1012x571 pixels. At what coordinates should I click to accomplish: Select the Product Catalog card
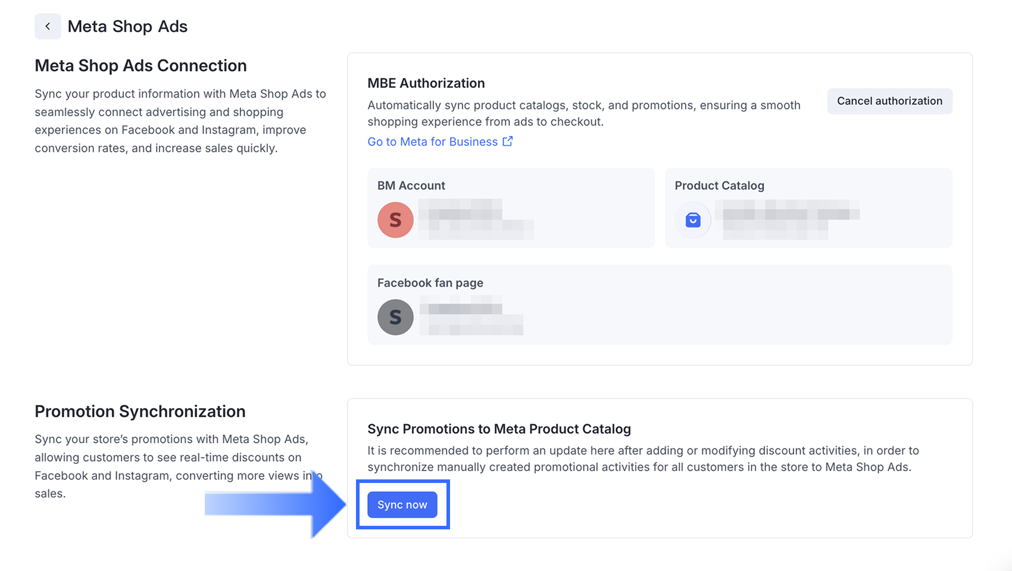tap(808, 208)
